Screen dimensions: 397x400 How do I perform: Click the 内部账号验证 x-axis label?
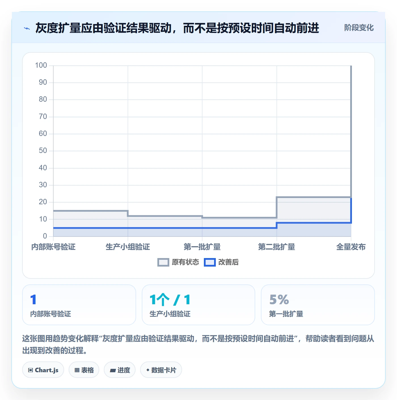[53, 247]
